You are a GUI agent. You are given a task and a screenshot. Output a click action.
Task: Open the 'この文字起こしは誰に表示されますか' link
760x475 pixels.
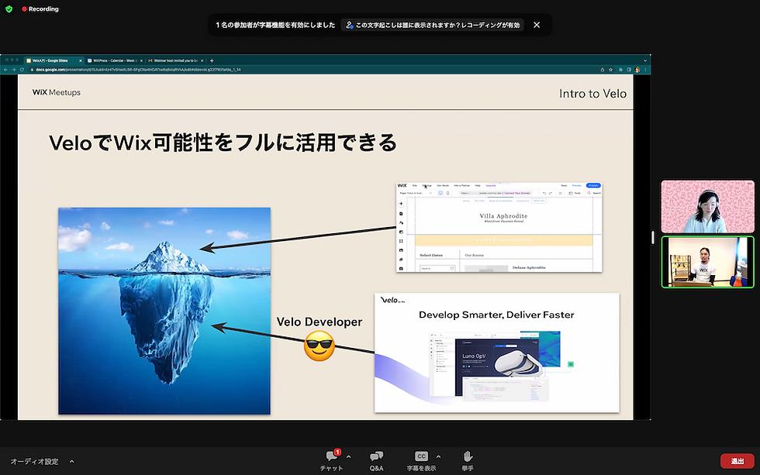[x=434, y=25]
